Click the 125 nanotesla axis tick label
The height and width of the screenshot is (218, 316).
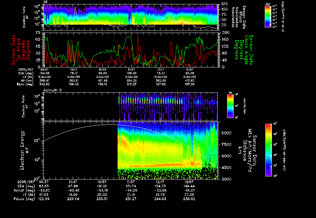click(225, 4)
